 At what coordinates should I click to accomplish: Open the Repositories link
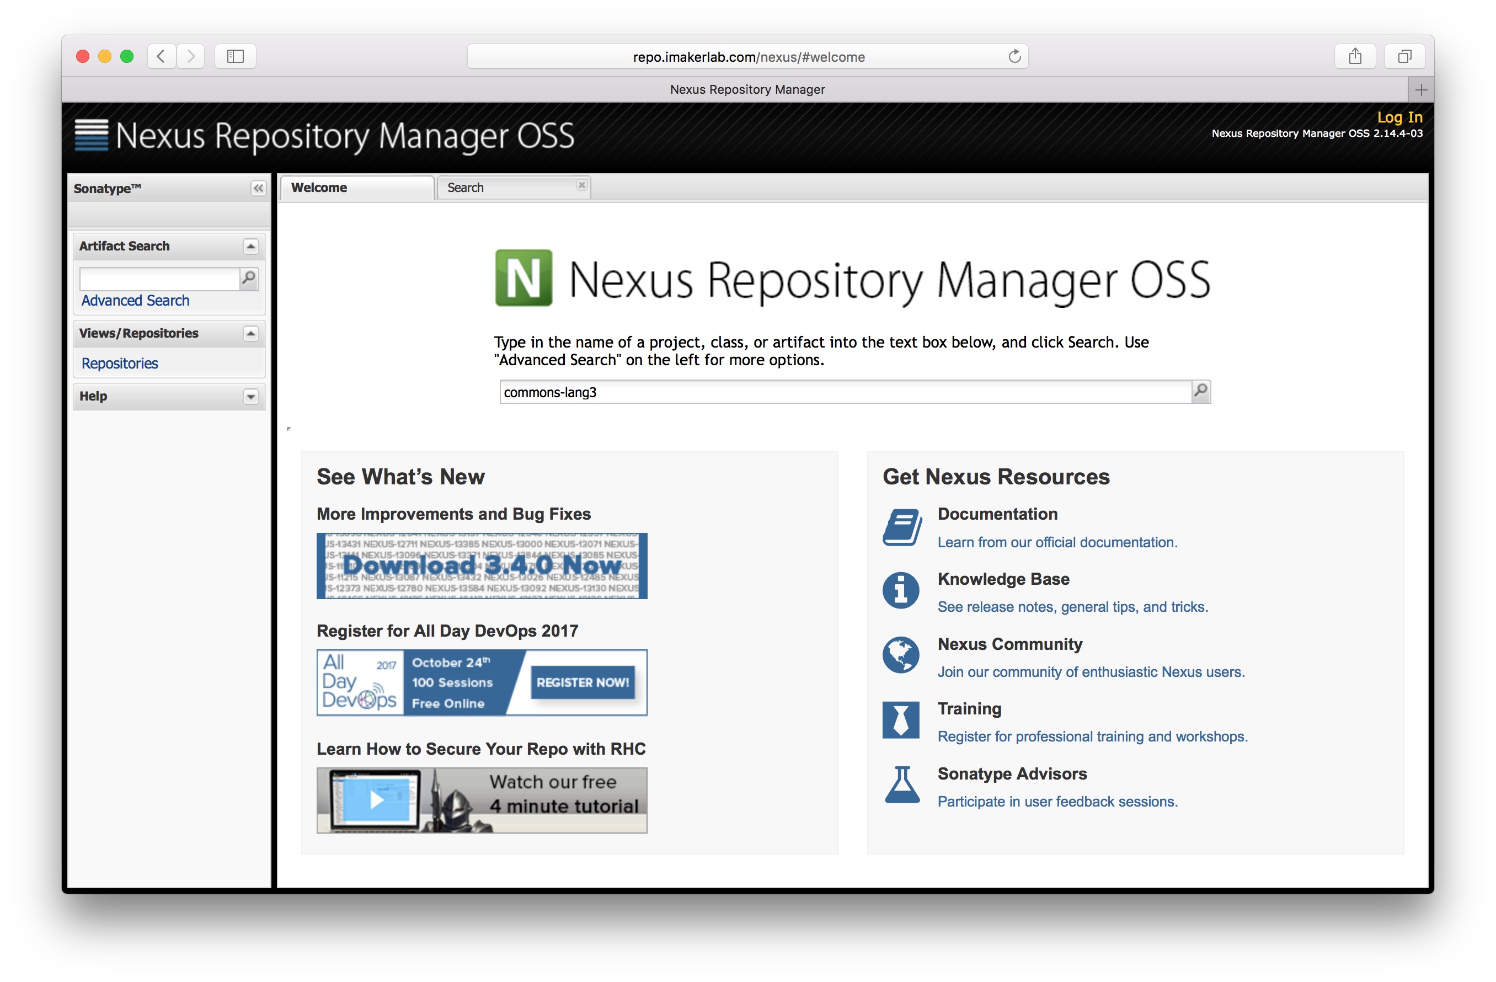point(120,364)
